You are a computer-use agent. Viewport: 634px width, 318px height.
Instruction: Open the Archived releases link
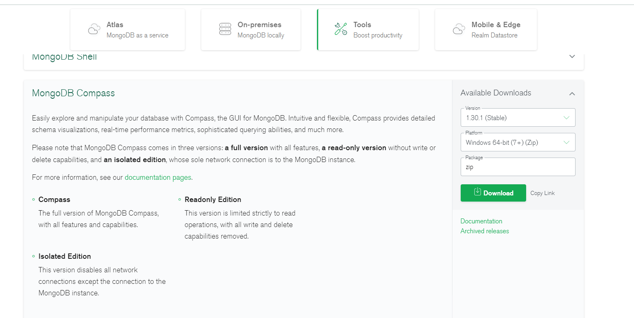tap(485, 231)
